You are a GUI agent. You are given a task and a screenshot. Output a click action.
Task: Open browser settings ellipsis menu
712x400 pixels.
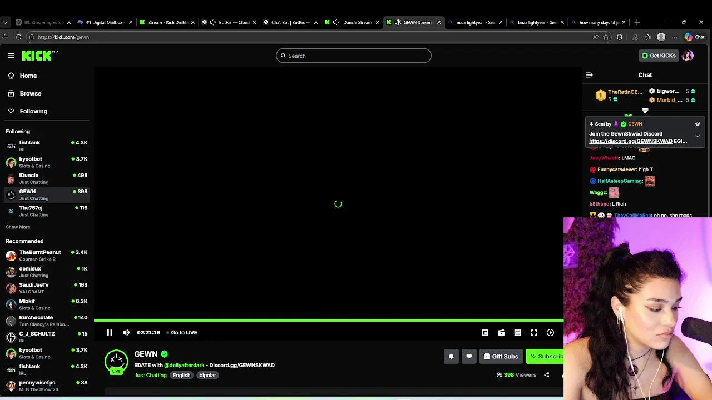tap(674, 37)
